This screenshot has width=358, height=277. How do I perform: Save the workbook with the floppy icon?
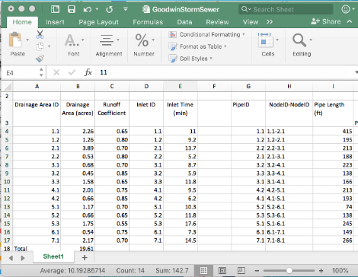pyautogui.click(x=72, y=9)
